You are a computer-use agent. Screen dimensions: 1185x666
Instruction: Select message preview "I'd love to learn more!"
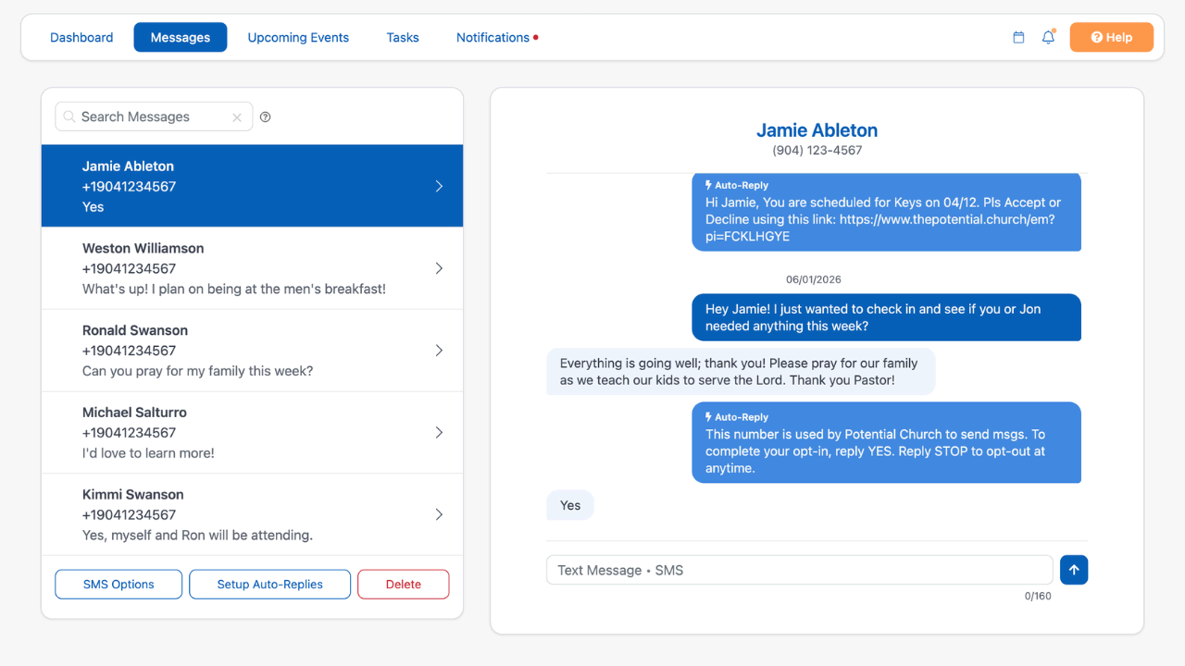point(148,453)
